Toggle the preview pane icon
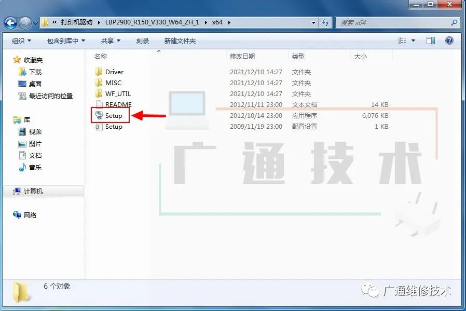Viewport: 466px width, 311px height. tap(431, 40)
